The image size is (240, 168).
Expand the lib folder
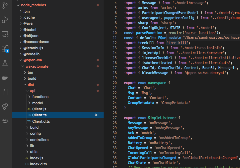pyautogui.click(x=57, y=146)
